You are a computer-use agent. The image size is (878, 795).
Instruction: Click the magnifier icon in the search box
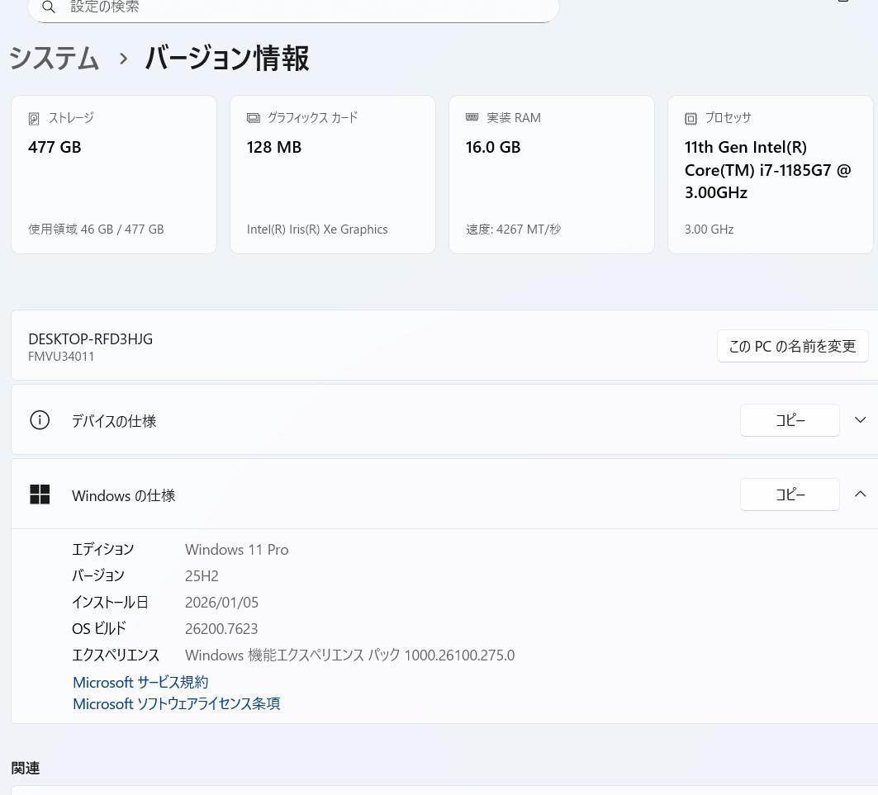(x=49, y=7)
